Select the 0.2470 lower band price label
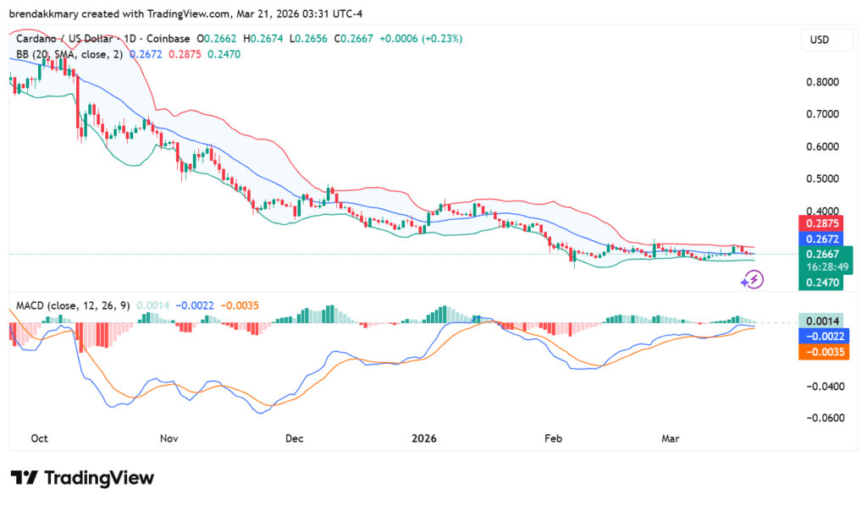The width and height of the screenshot is (867, 505). pos(822,283)
